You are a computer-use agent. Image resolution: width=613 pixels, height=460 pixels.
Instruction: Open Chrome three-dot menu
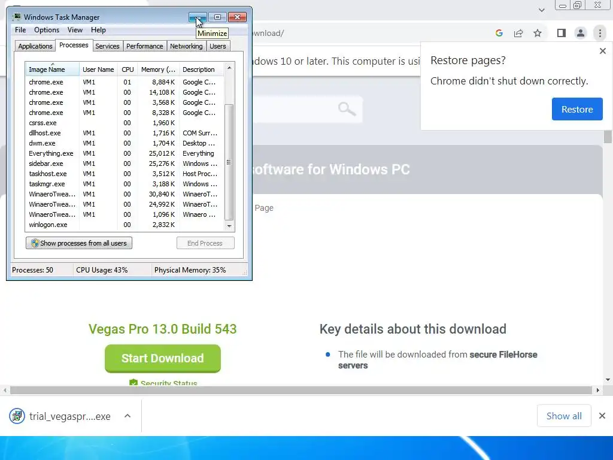click(600, 34)
